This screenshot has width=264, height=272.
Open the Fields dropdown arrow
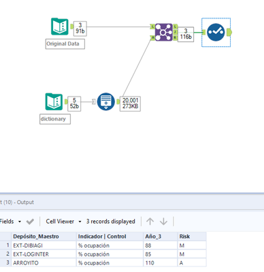(x=20, y=222)
